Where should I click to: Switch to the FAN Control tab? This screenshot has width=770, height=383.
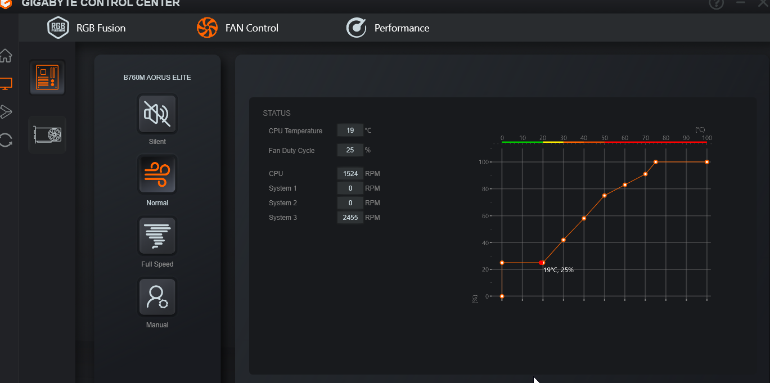237,28
